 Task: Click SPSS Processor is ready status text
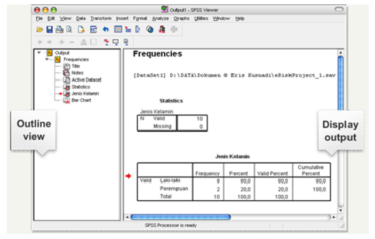[171, 225]
